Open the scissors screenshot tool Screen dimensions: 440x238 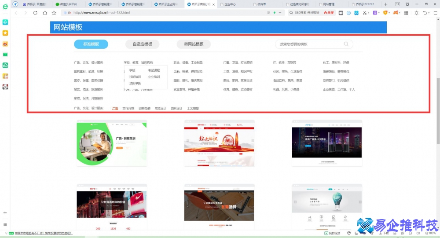click(364, 13)
